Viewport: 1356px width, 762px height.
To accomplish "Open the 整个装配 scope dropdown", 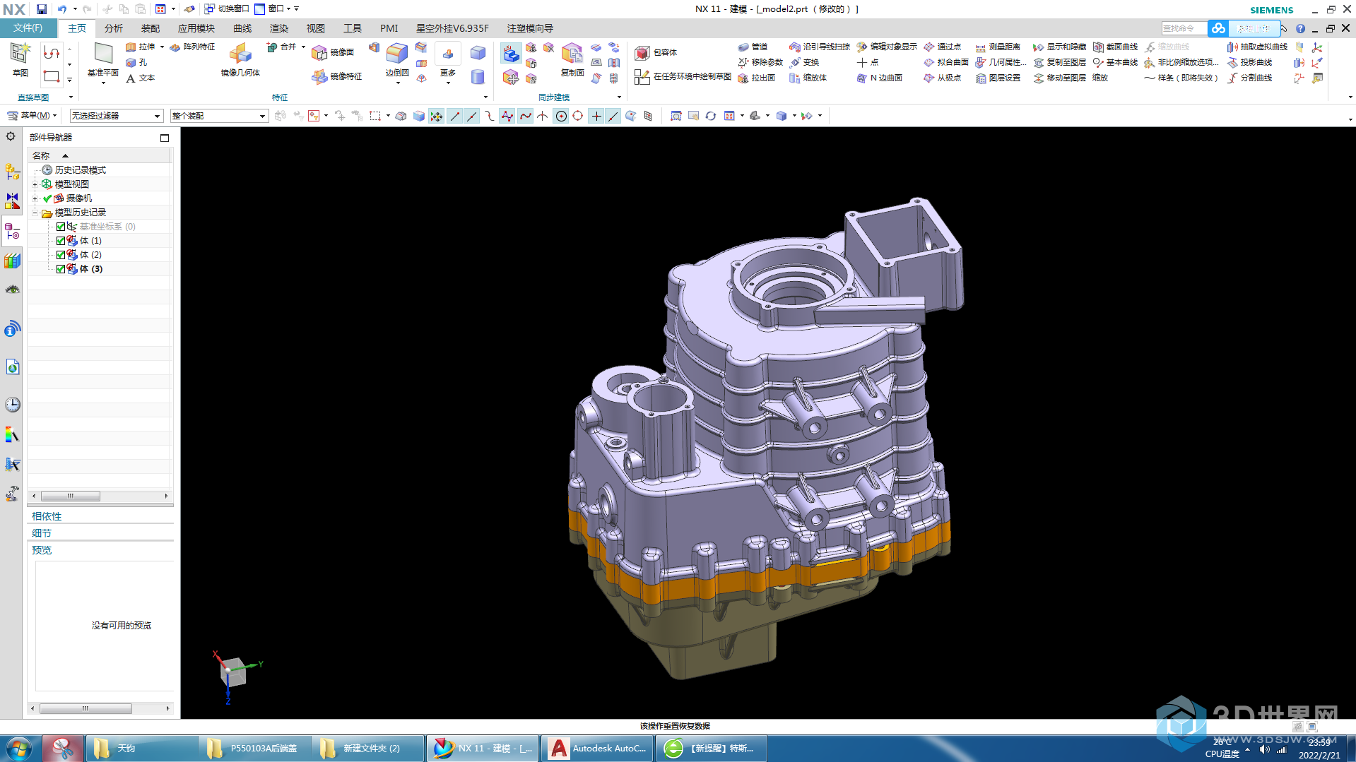I will coord(219,116).
